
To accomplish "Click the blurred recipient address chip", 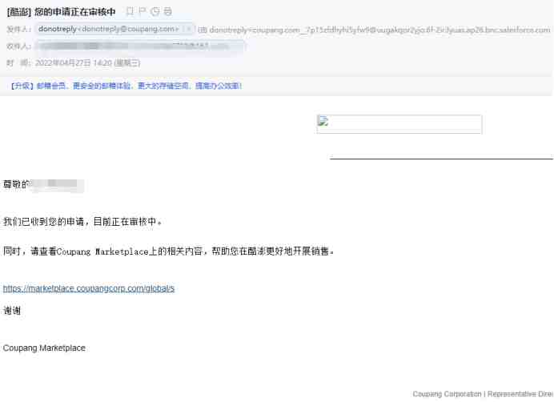I will [140, 46].
